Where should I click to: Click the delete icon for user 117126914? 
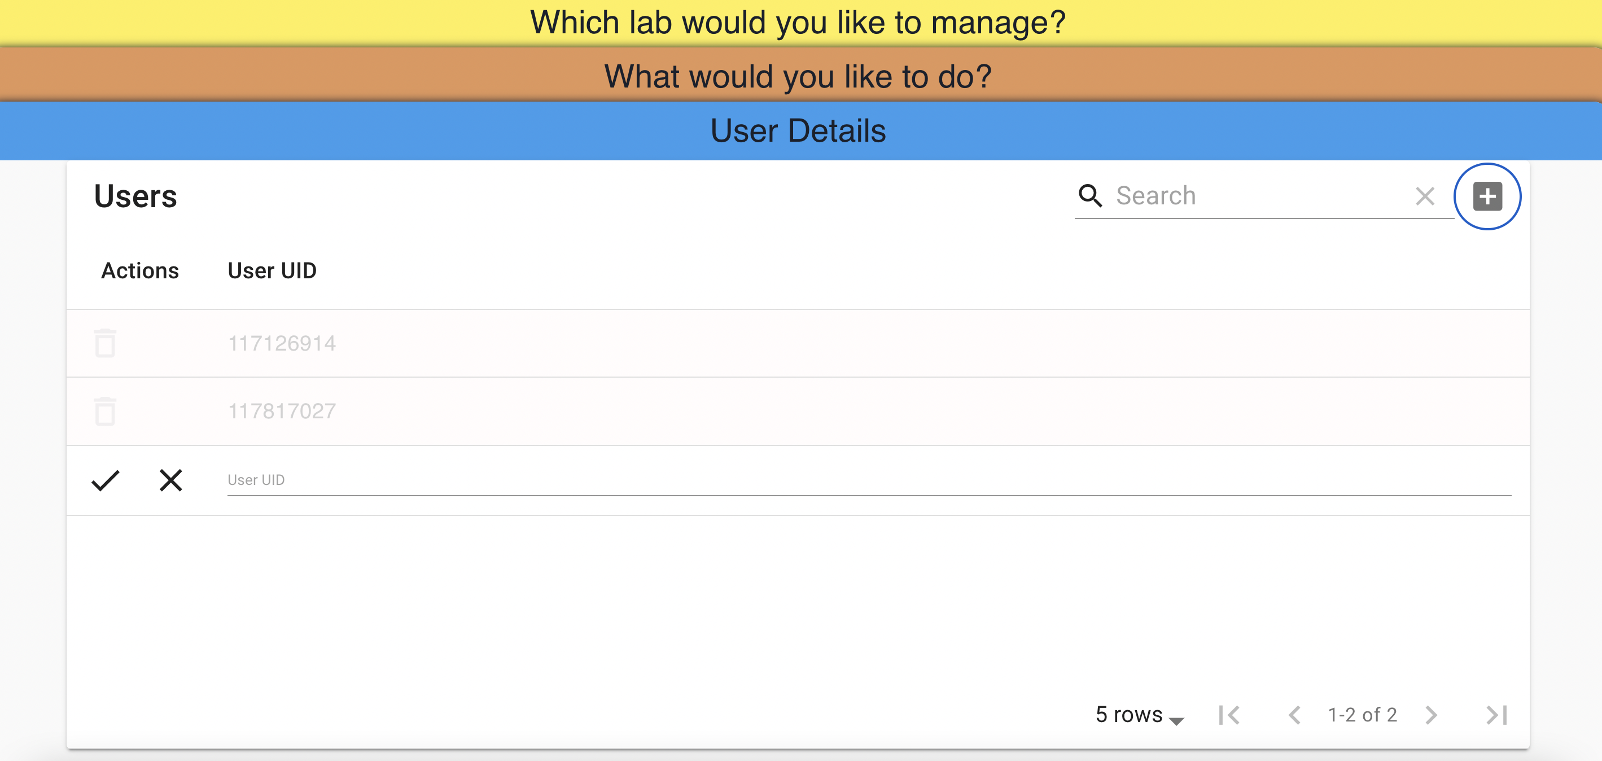click(104, 342)
